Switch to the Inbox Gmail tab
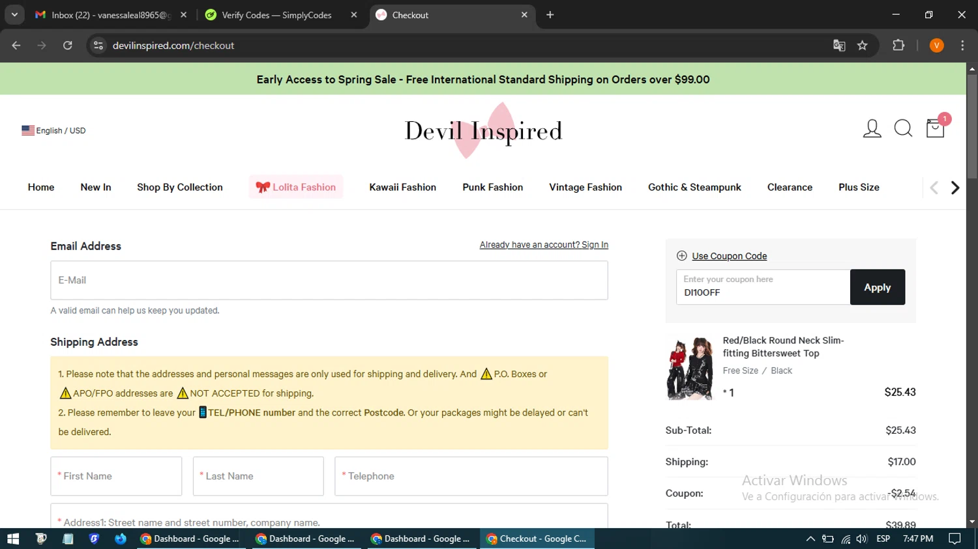 [x=111, y=15]
